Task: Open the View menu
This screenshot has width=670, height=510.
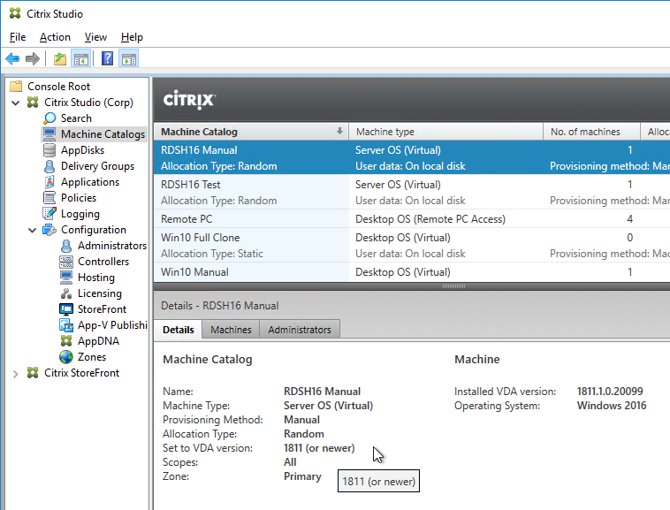Action: pyautogui.click(x=95, y=37)
